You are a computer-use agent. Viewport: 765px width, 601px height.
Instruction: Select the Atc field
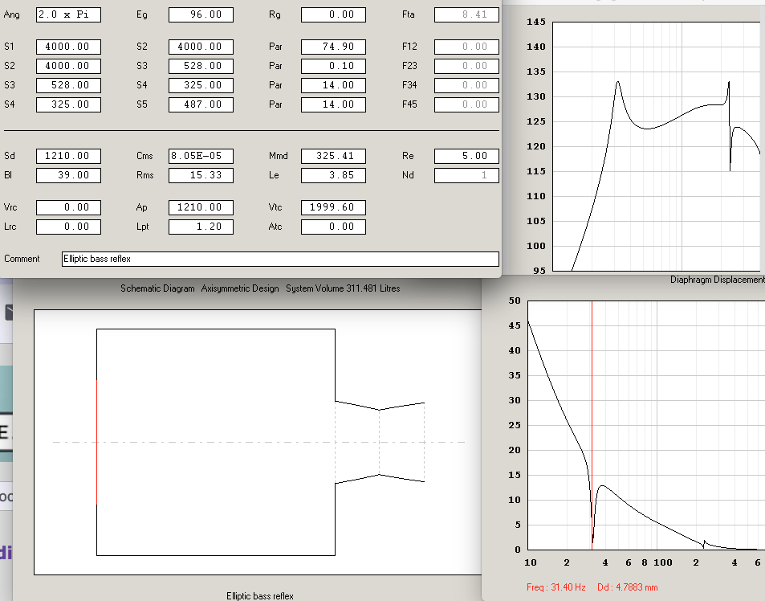click(333, 227)
